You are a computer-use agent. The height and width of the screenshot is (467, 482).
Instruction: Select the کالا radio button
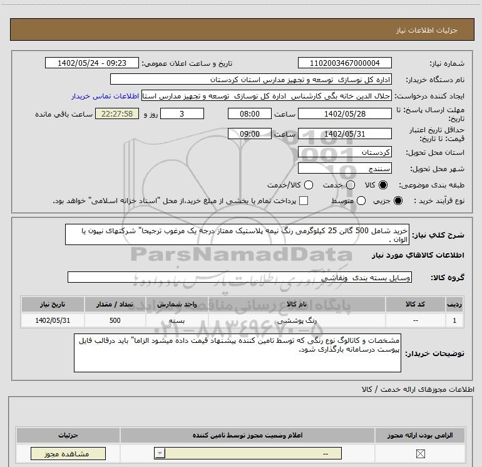click(383, 185)
